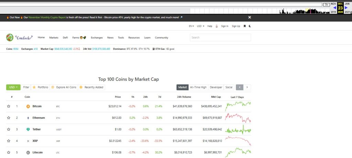Screen dimensions: 352x158
Task: Click the Bitcoin coin icon
Action: click(28, 106)
